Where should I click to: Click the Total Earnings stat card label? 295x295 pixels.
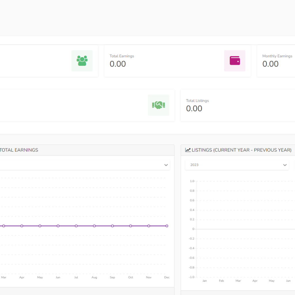(x=122, y=56)
